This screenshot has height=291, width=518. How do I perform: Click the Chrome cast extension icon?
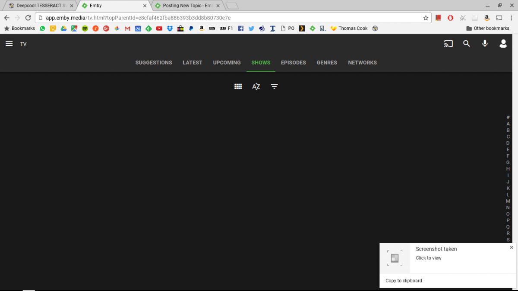(x=499, y=18)
